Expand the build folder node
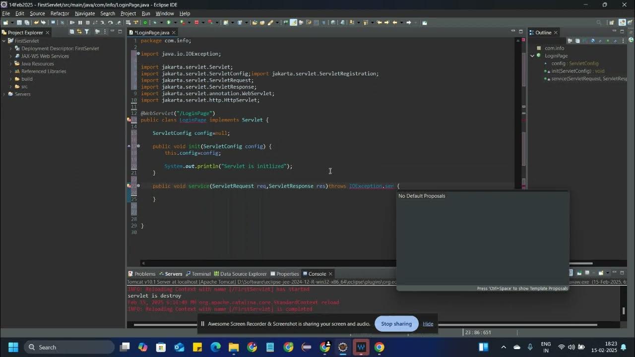 (x=10, y=79)
